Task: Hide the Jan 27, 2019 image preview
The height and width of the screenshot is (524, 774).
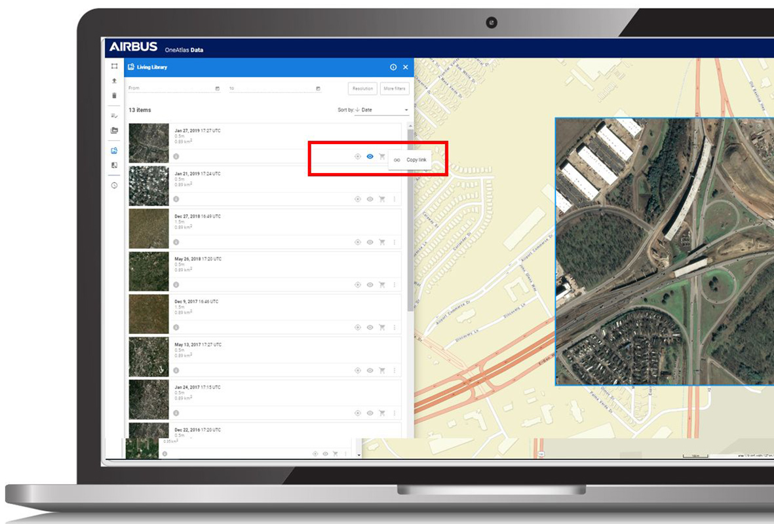Action: 370,157
